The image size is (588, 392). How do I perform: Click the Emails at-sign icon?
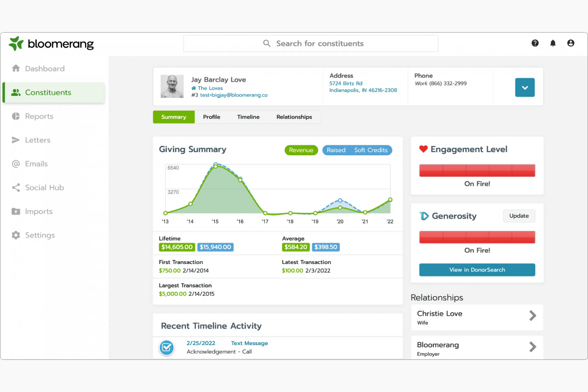[16, 164]
